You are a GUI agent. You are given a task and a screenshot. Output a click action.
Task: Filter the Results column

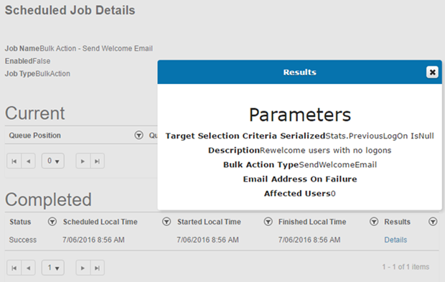tap(433, 222)
